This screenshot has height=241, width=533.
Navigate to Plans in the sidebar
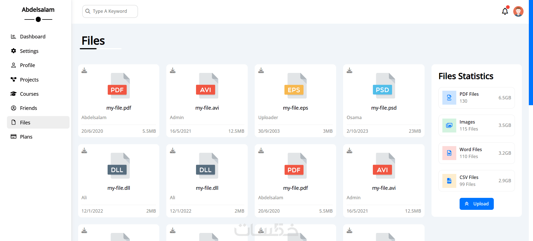[x=38, y=137]
